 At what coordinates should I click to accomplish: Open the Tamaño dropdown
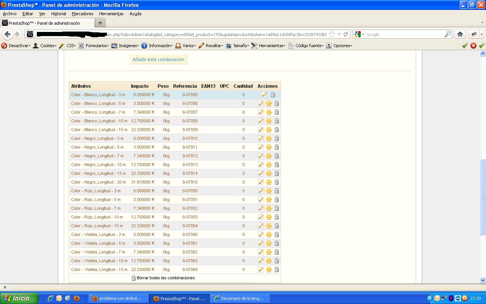click(237, 46)
